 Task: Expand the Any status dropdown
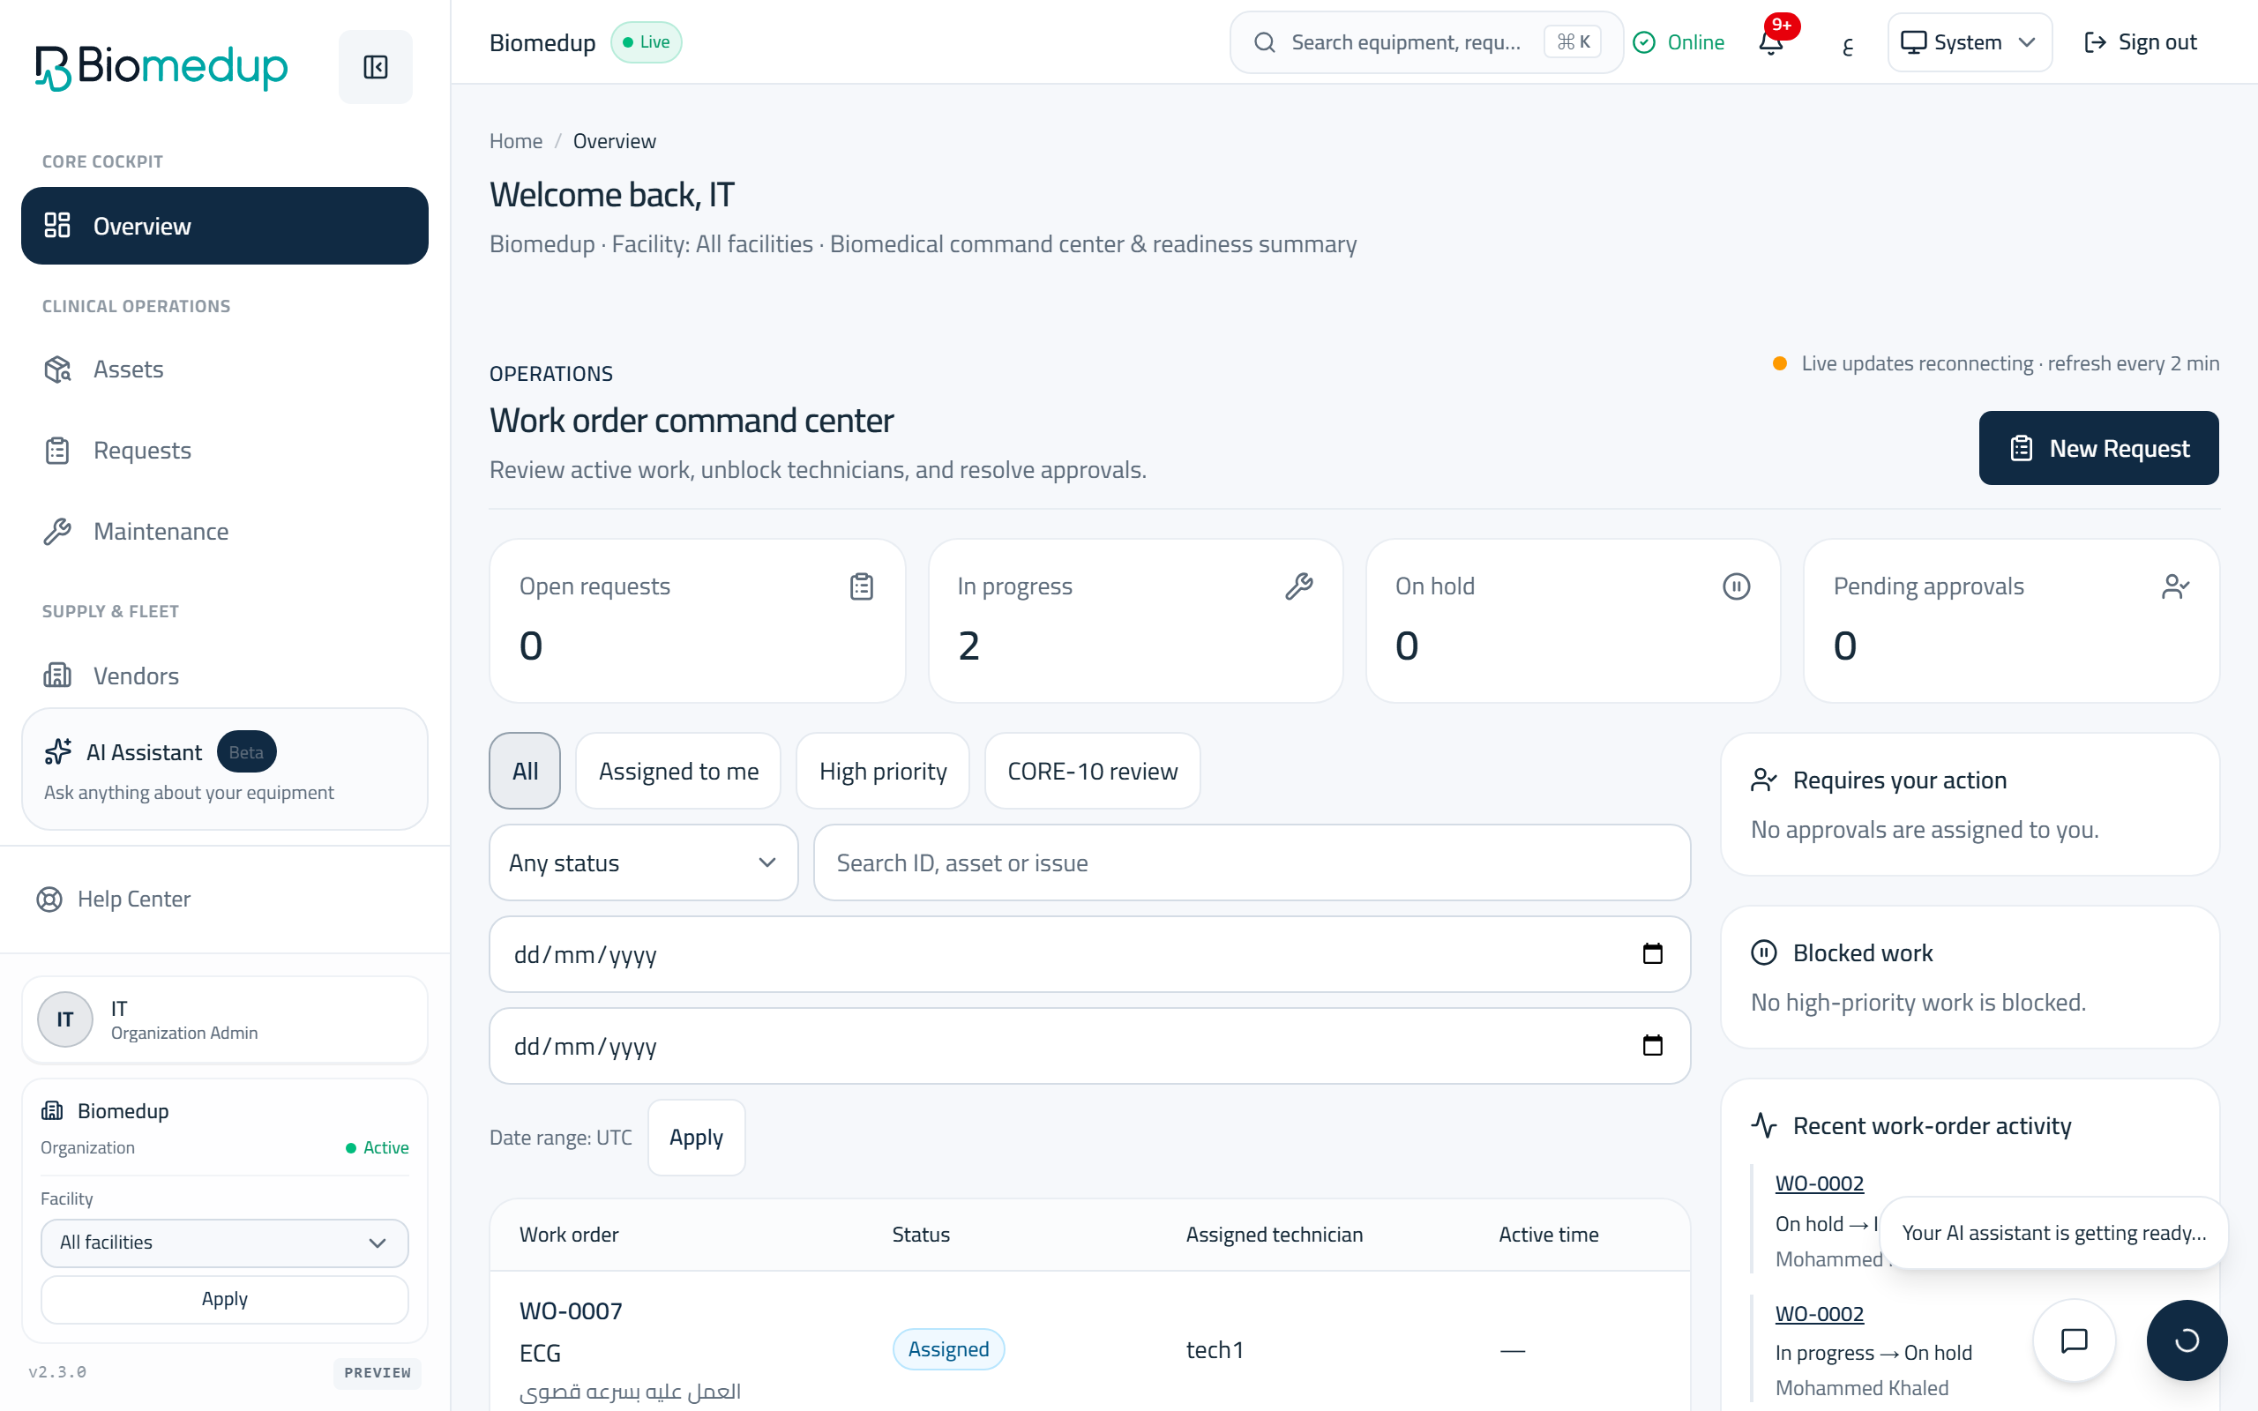tap(643, 862)
